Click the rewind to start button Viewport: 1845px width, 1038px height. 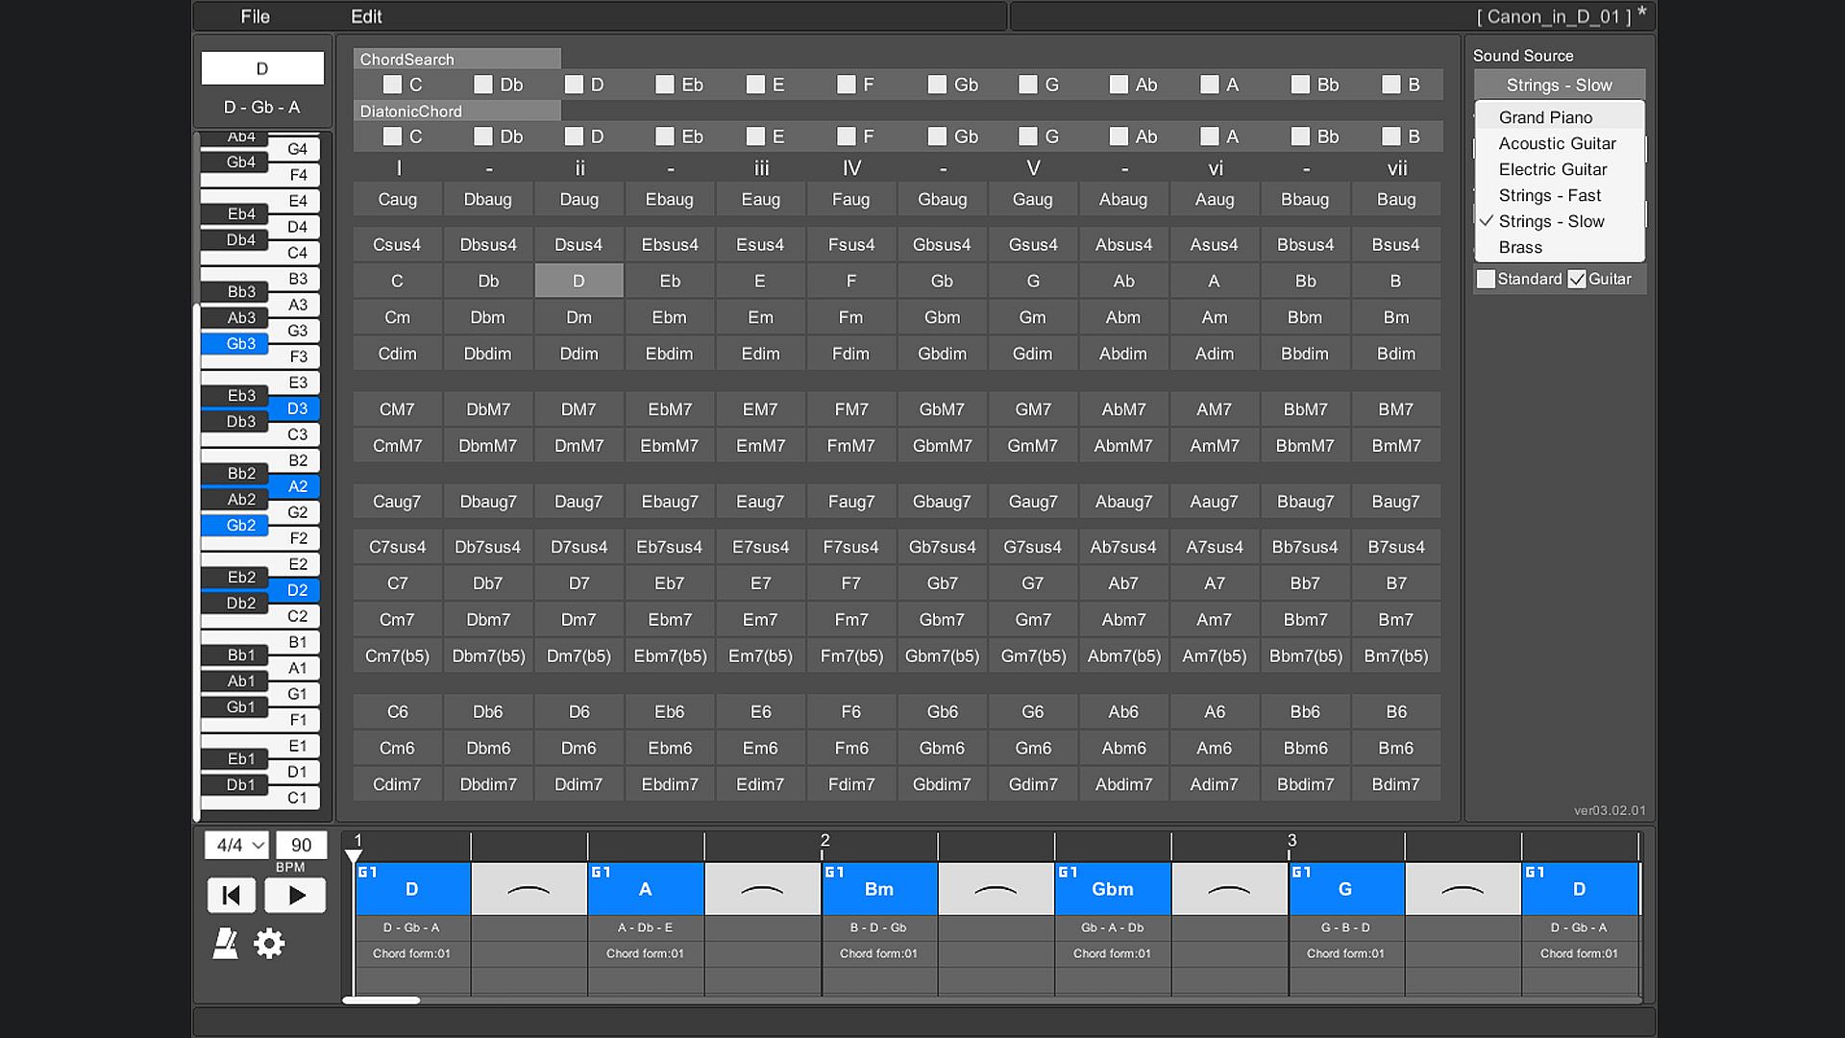(232, 896)
